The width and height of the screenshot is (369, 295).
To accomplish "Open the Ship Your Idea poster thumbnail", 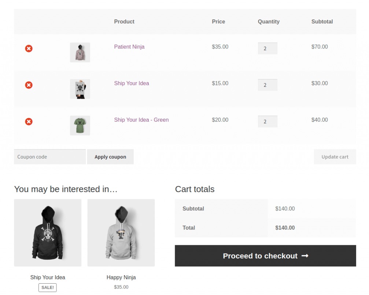I will coord(80,89).
